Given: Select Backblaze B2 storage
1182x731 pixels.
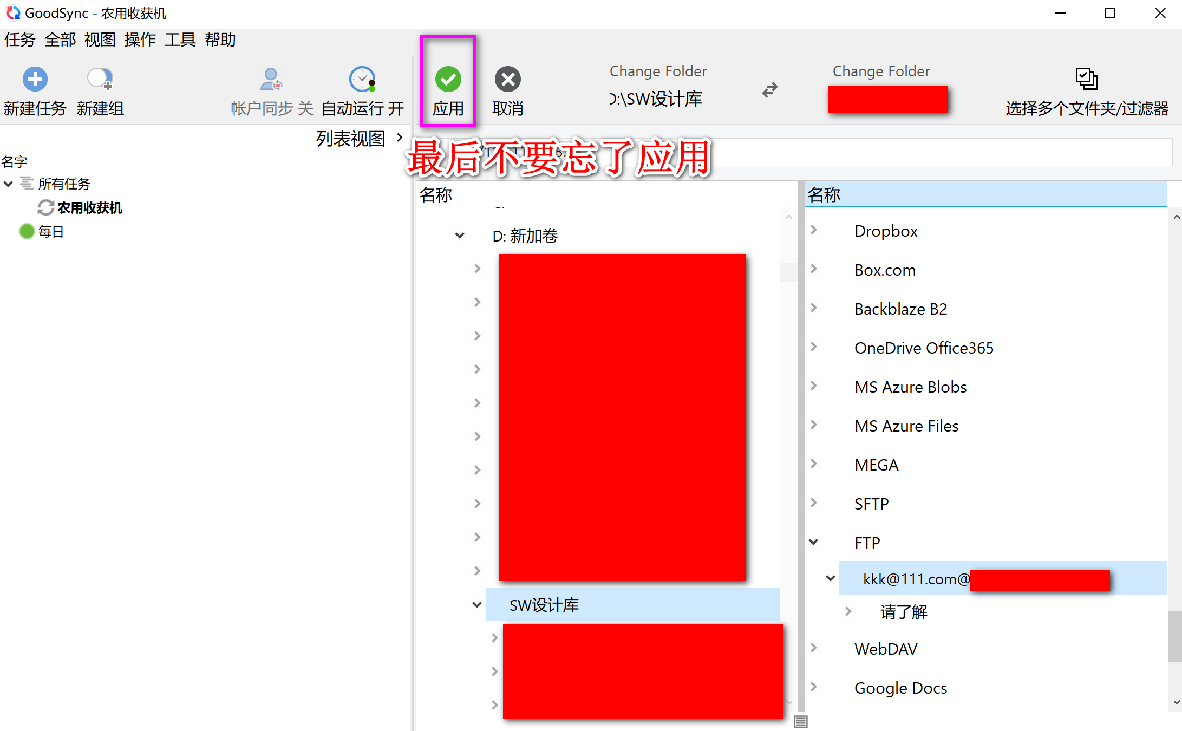Looking at the screenshot, I should [900, 309].
